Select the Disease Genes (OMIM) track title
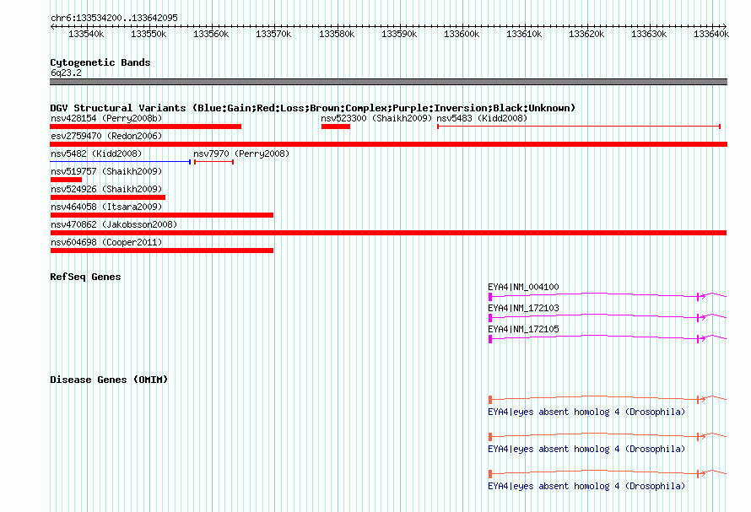 pos(109,380)
